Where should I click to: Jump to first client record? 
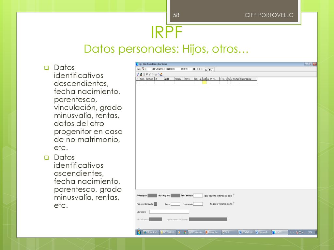pos(194,69)
